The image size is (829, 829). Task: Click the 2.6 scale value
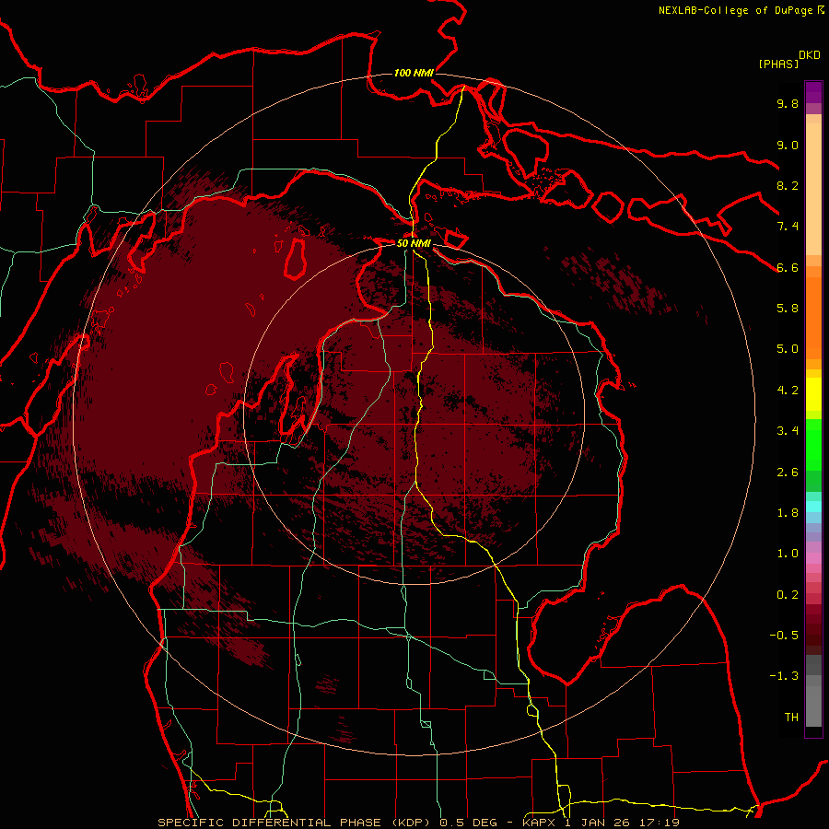point(788,473)
